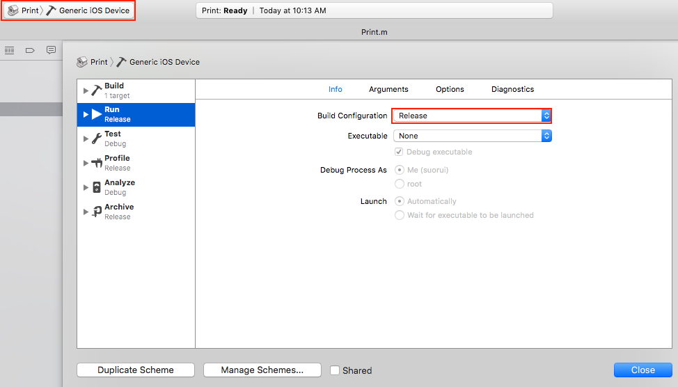Expand the Build disclosure triangle
678x387 pixels.
[86, 90]
